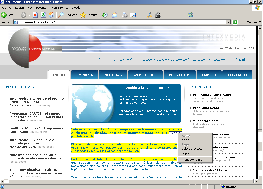The height and width of the screenshot is (189, 263).
Task: Click the grey globe figure toolbar icon
Action: (158, 15)
